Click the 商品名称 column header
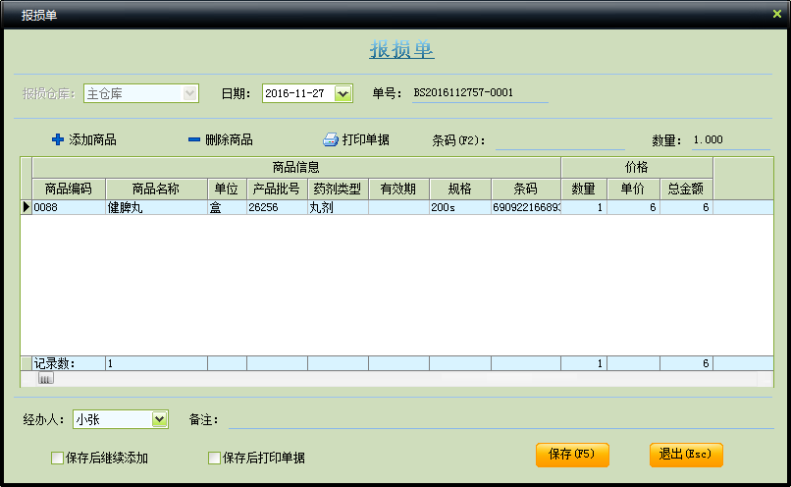The image size is (791, 487). pyautogui.click(x=156, y=189)
